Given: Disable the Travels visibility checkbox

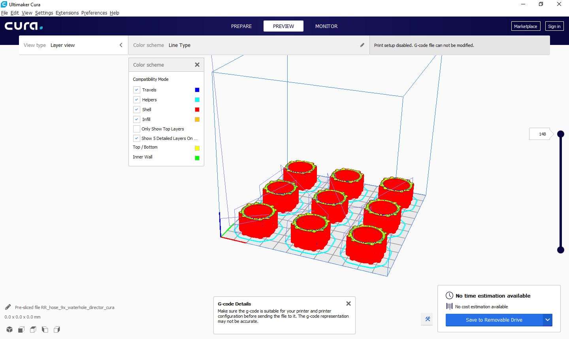Looking at the screenshot, I should (x=136, y=89).
